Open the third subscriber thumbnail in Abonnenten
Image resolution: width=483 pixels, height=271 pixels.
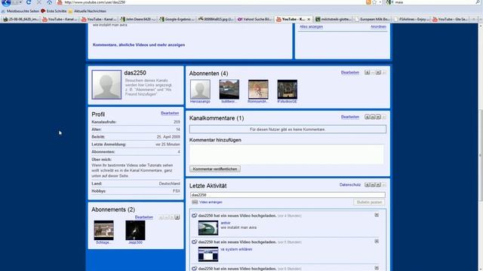(258, 90)
